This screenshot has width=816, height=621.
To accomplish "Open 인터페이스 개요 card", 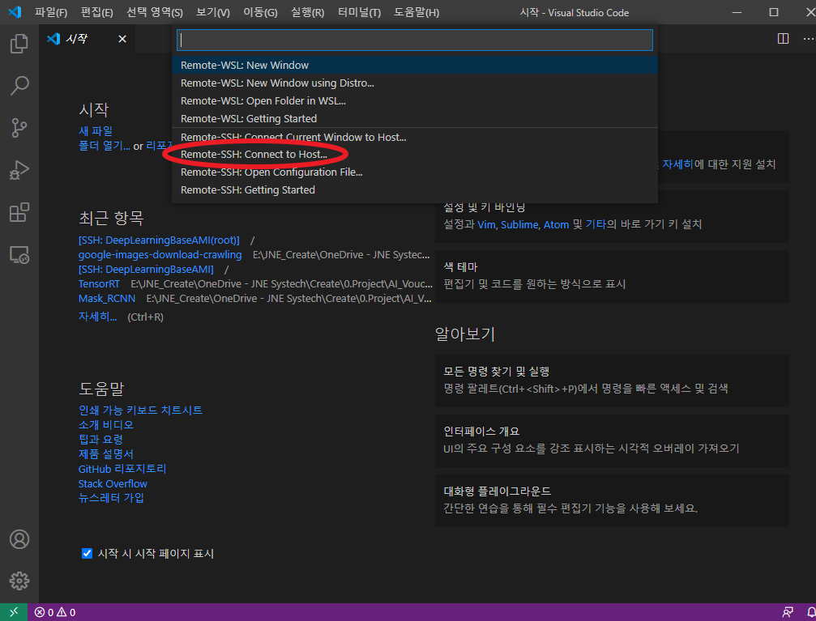I will click(612, 440).
